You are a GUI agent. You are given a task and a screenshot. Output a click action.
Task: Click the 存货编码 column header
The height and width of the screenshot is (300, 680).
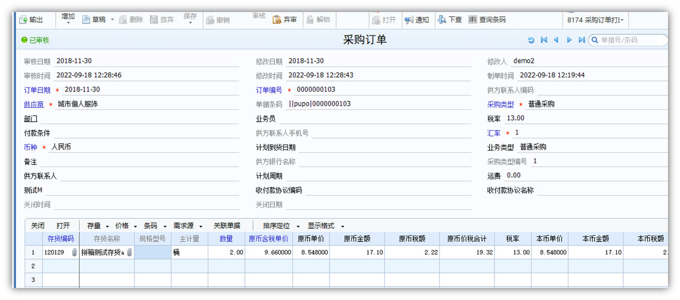[61, 238]
